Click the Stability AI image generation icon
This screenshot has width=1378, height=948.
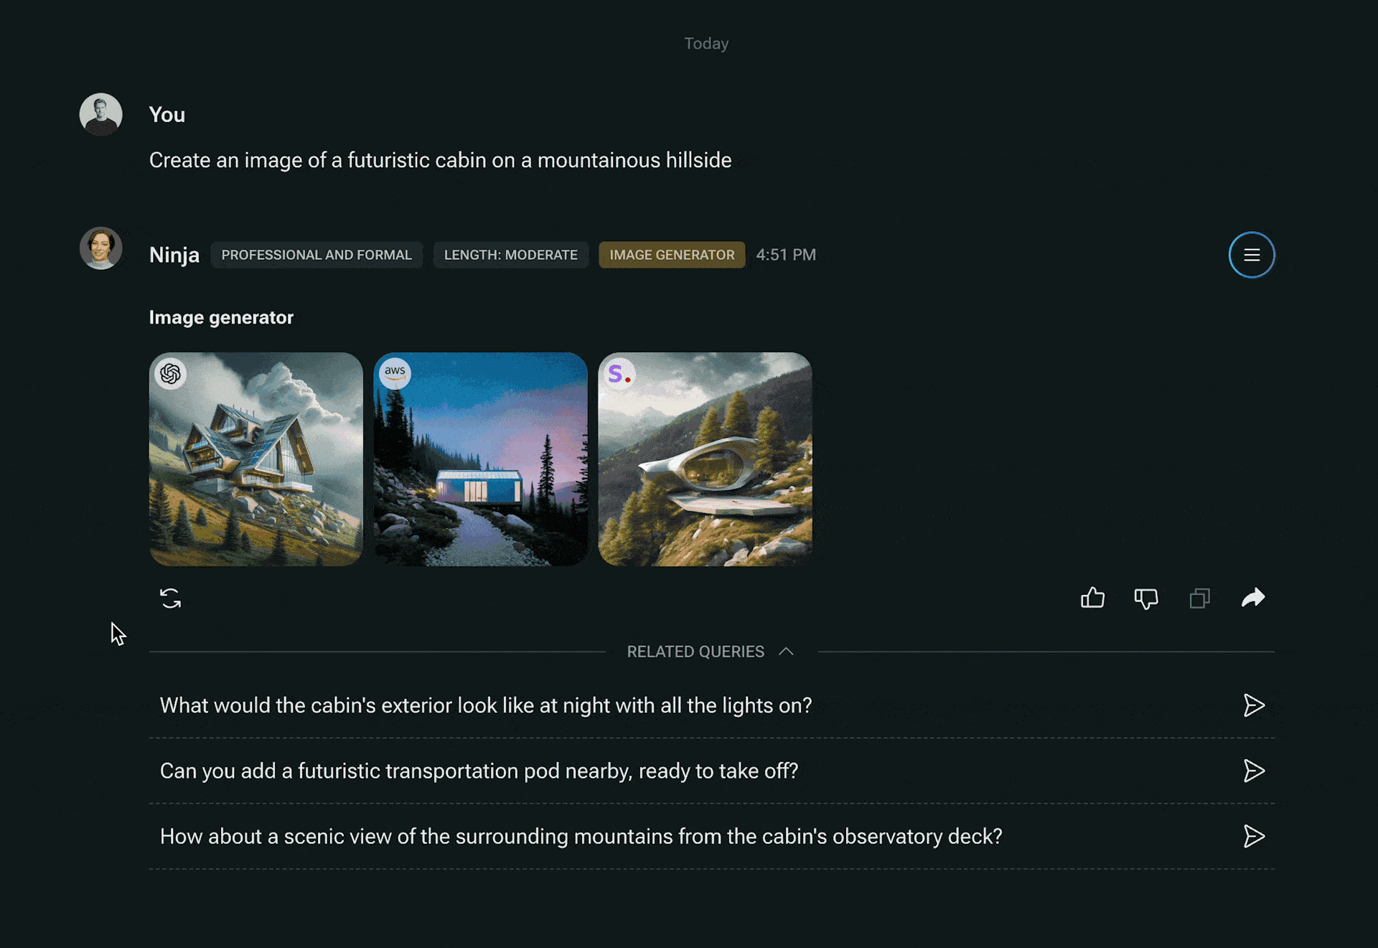[619, 373]
